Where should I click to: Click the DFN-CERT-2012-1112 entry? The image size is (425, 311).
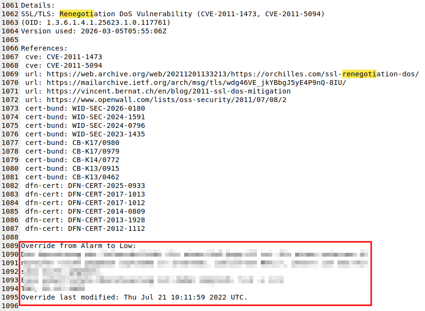coord(106,228)
